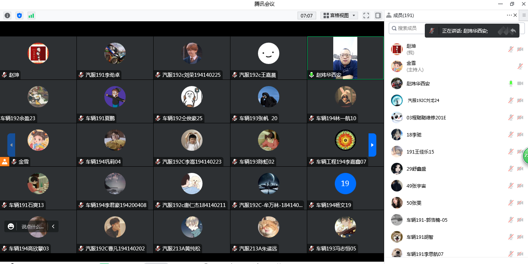Enter fullscreen mode with the fullscreen icon
This screenshot has height=264, width=528.
366,16
